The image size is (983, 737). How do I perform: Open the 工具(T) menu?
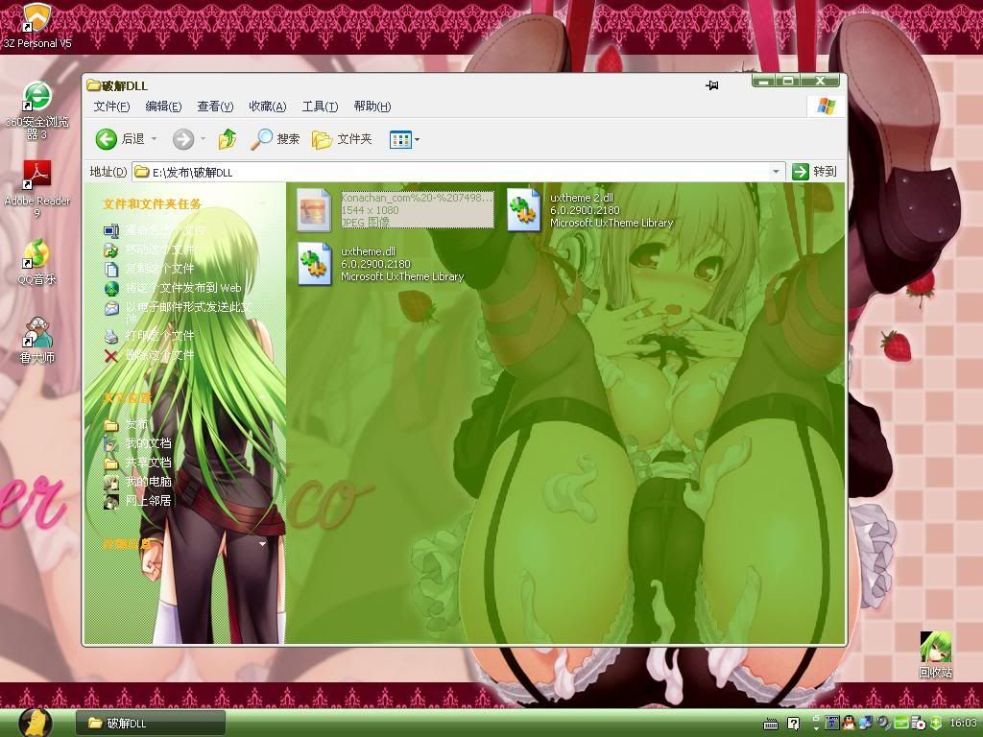[x=320, y=107]
